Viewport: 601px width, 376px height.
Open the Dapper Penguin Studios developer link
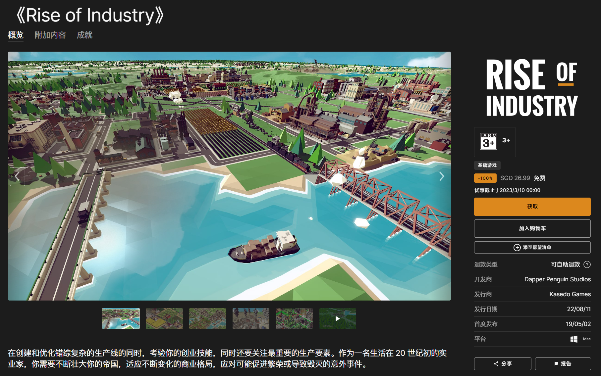tap(557, 279)
